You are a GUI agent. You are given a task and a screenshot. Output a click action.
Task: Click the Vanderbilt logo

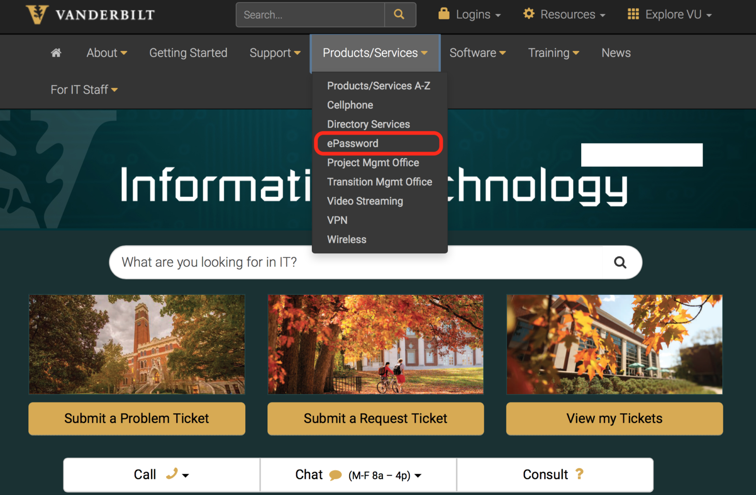pos(90,15)
